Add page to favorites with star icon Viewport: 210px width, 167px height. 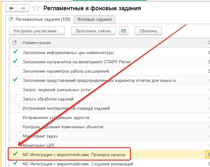[36, 8]
